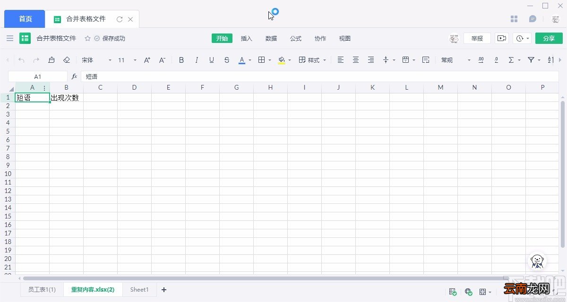This screenshot has height=302, width=567.
Task: Open the apps grid icon at top right
Action: (515, 19)
